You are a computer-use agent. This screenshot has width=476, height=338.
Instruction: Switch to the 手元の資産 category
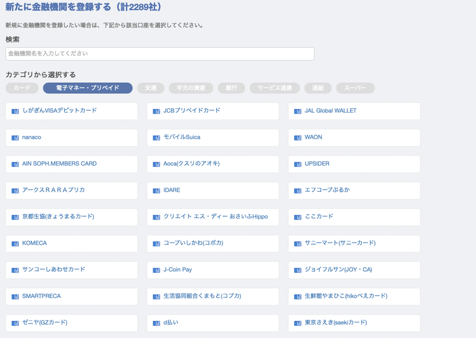pyautogui.click(x=191, y=88)
